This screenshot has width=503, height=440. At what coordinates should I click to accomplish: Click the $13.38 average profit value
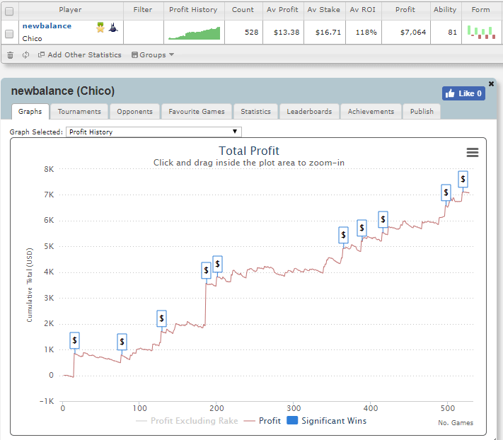click(287, 33)
